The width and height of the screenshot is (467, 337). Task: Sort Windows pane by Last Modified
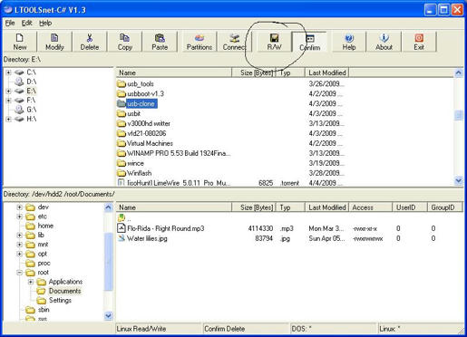pos(326,72)
